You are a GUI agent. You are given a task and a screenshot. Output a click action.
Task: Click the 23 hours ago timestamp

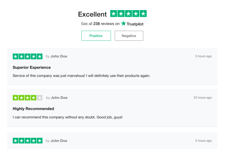pos(202,98)
